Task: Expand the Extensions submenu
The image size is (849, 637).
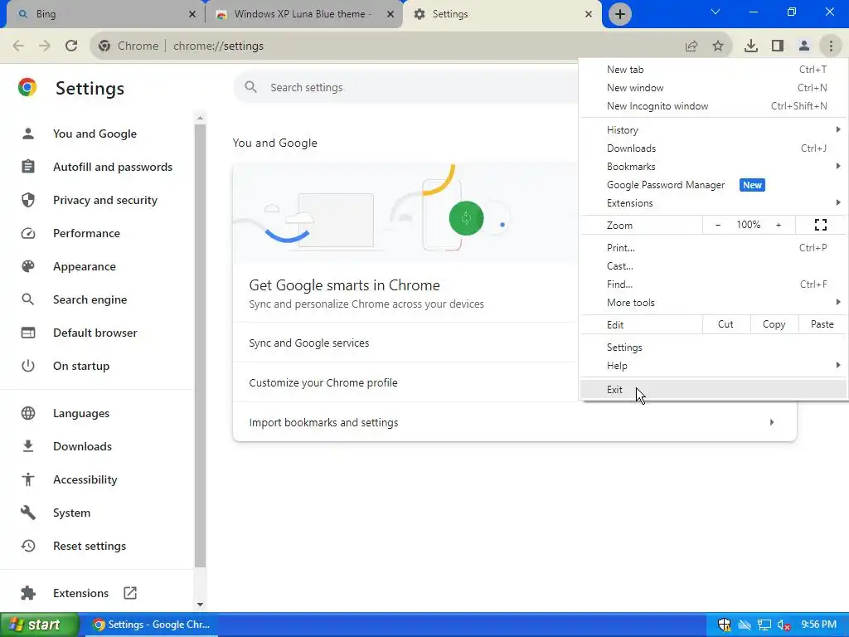Action: point(714,203)
